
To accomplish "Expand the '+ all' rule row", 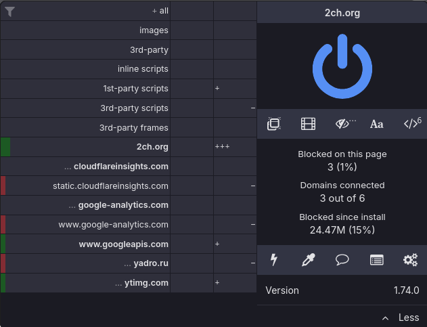I will (x=85, y=11).
